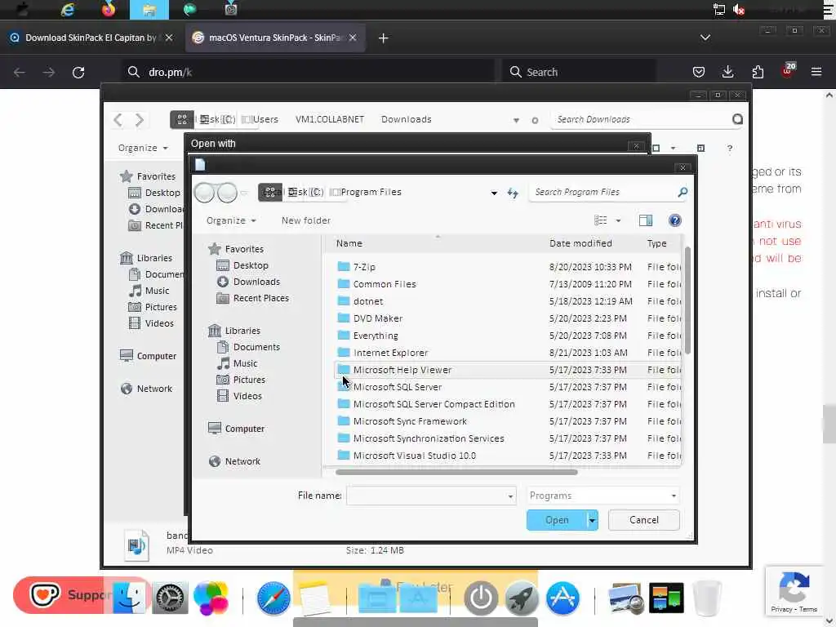Select Microsoft Sync Framework folder

[410, 421]
